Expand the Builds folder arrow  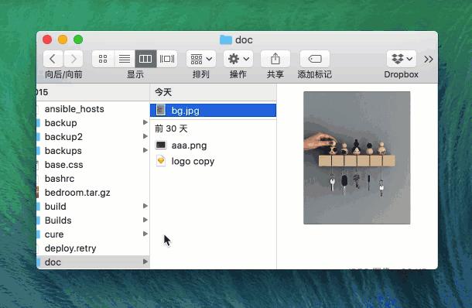145,220
